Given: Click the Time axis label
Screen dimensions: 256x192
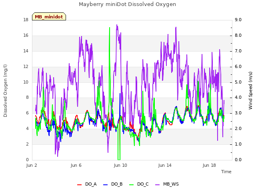Looking at the screenshot, I should [226, 172].
